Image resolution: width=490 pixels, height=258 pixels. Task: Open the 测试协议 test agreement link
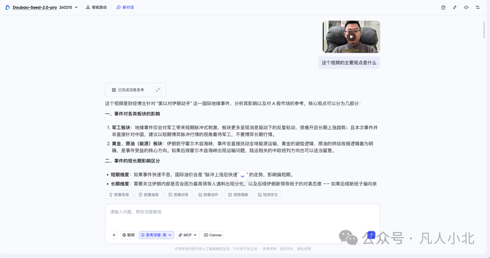(x=287, y=249)
